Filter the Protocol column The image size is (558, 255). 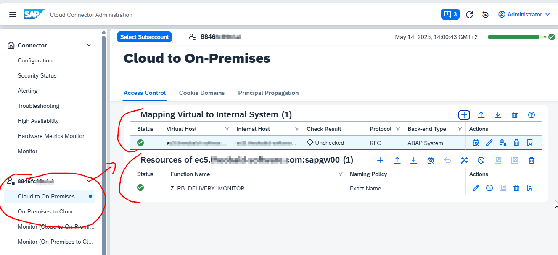click(x=398, y=129)
